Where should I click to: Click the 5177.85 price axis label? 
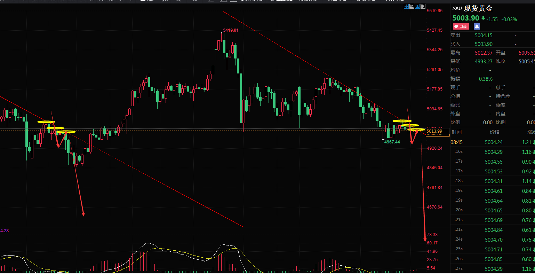pyautogui.click(x=435, y=89)
